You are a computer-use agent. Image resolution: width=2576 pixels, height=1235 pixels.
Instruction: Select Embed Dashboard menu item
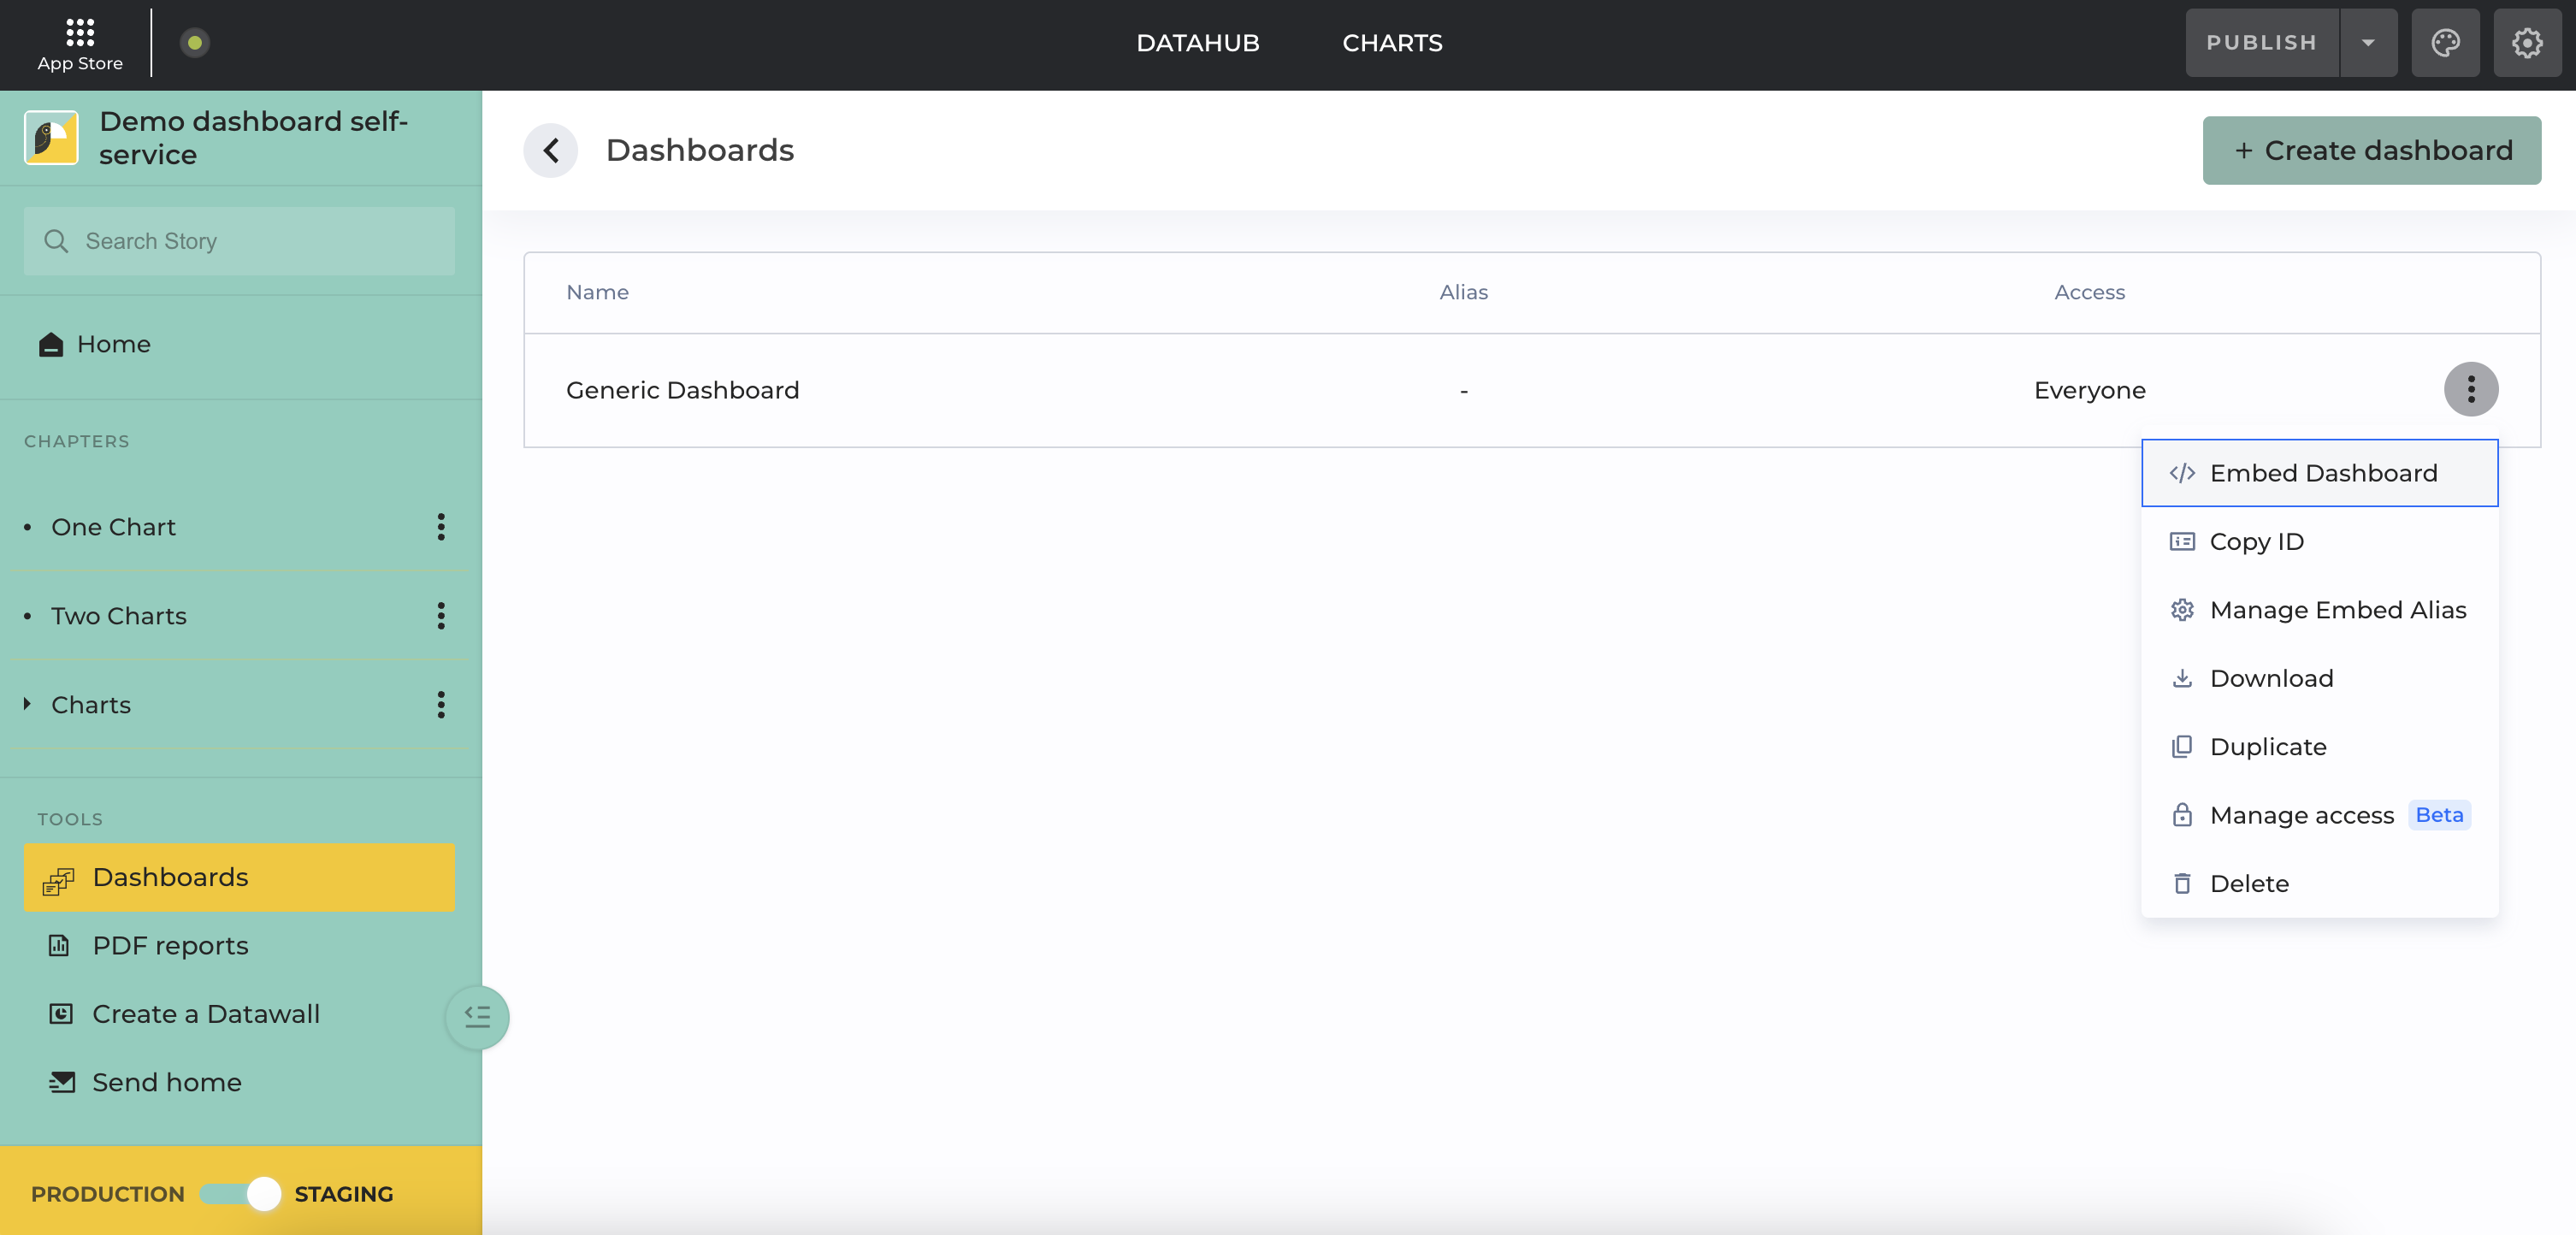[x=2319, y=473]
